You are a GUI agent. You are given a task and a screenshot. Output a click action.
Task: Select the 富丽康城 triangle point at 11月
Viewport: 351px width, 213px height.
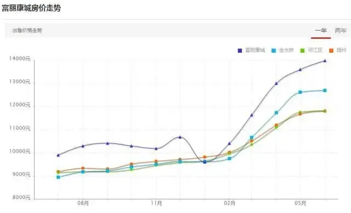(x=156, y=148)
